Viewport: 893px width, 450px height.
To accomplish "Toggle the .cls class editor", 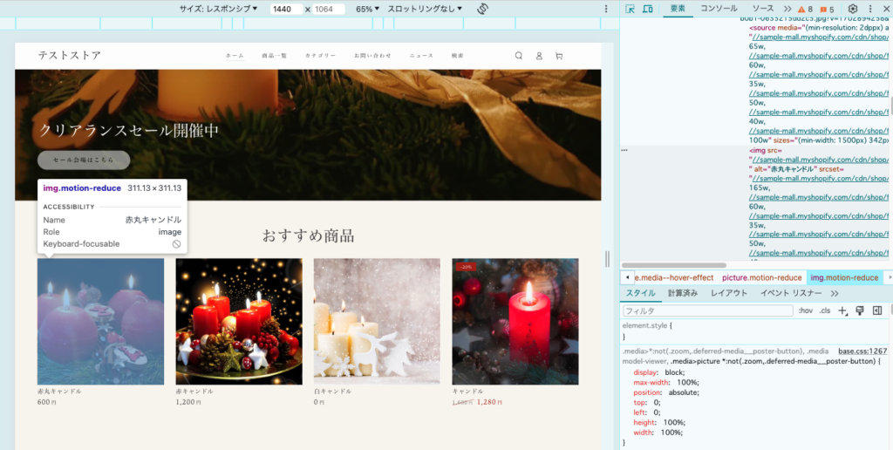I will coord(824,310).
